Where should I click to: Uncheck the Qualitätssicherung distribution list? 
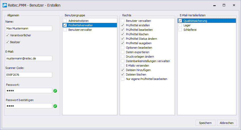click(180, 21)
